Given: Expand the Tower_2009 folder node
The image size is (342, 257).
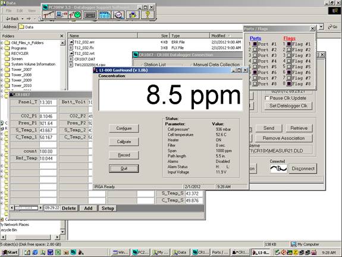Looking at the screenshot, I should [2, 80].
